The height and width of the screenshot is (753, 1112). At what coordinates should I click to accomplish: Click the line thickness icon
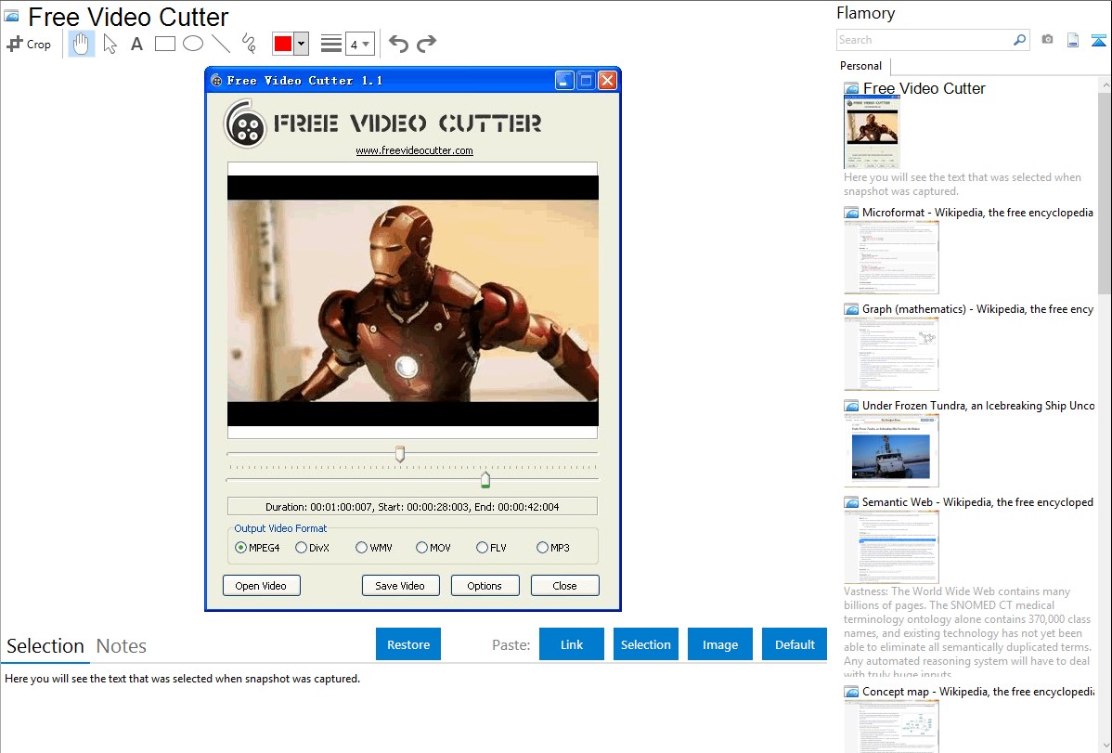pyautogui.click(x=331, y=44)
